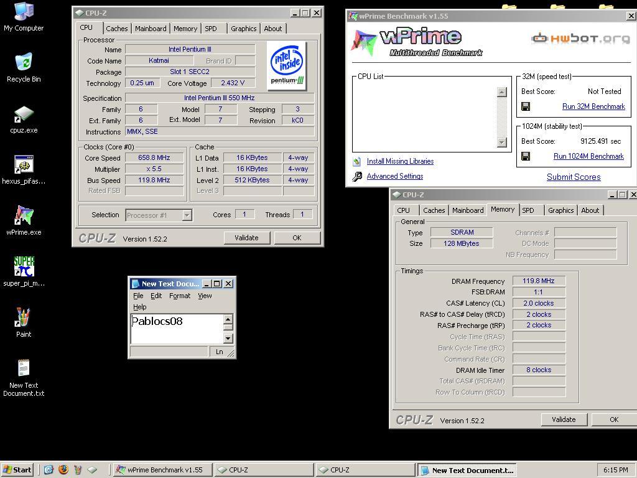Click the Notepad window title icon

click(135, 284)
